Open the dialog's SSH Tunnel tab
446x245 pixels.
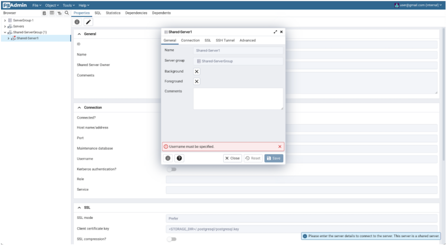click(225, 40)
